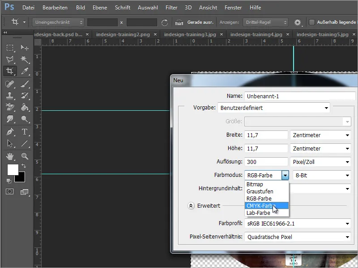
Task: Open the Bearbeiten menu
Action: (55, 8)
